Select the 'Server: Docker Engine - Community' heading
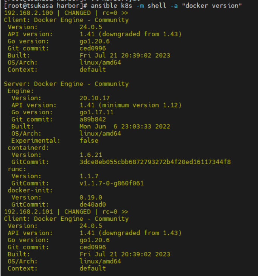Image resolution: width=258 pixels, height=276 pixels. pos(66,84)
